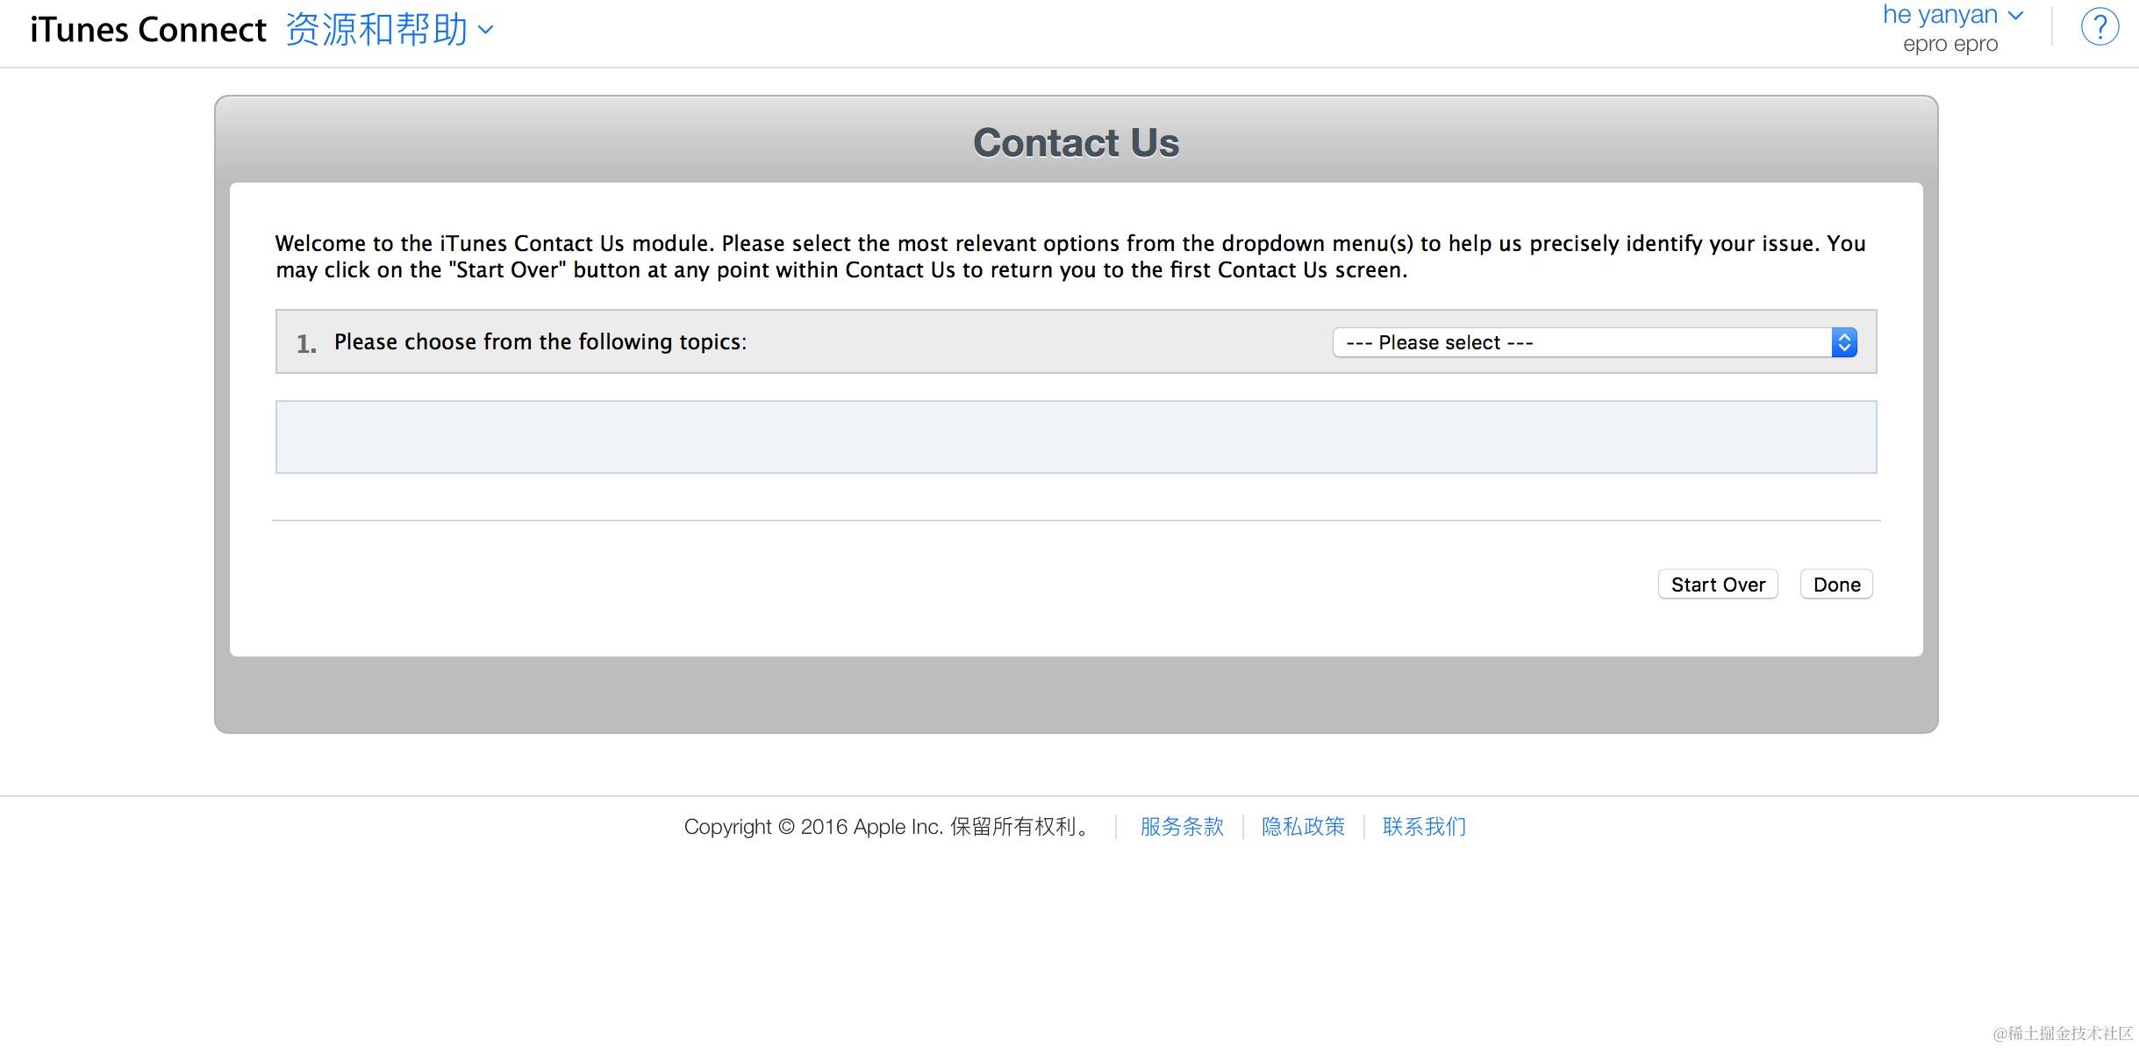Click the iTunes Connect logo
This screenshot has width=2139, height=1048.
[147, 30]
